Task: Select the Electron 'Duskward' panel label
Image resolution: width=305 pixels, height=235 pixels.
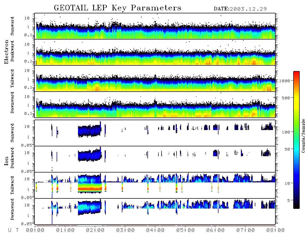Action: click(x=12, y=51)
